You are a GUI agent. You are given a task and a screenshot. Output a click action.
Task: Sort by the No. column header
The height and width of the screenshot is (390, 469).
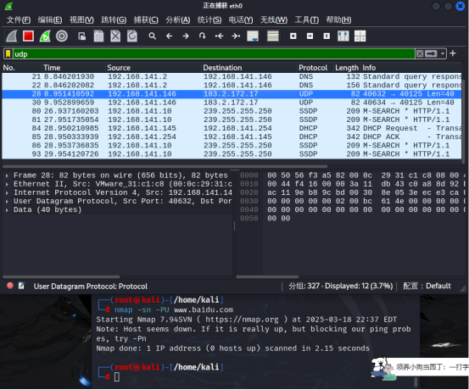point(21,68)
